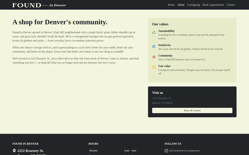Click the HOURS footer heading
Viewport: 249px width, 155px height.
click(93, 144)
